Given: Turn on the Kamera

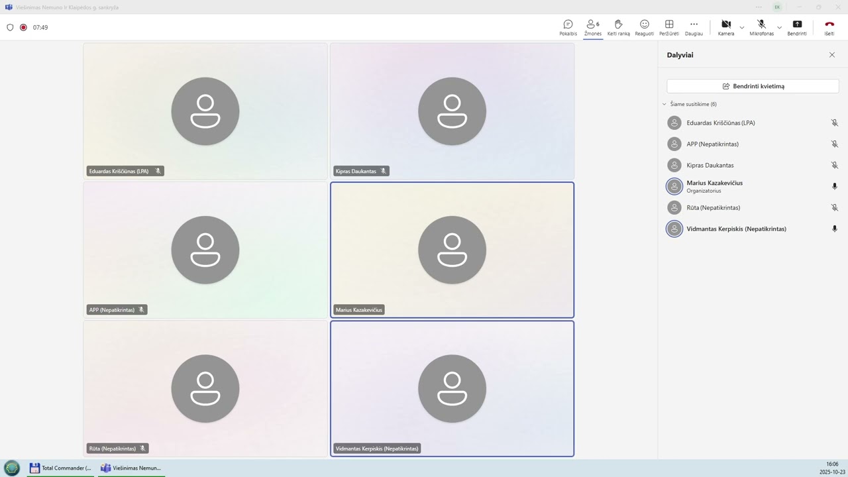Looking at the screenshot, I should [726, 27].
